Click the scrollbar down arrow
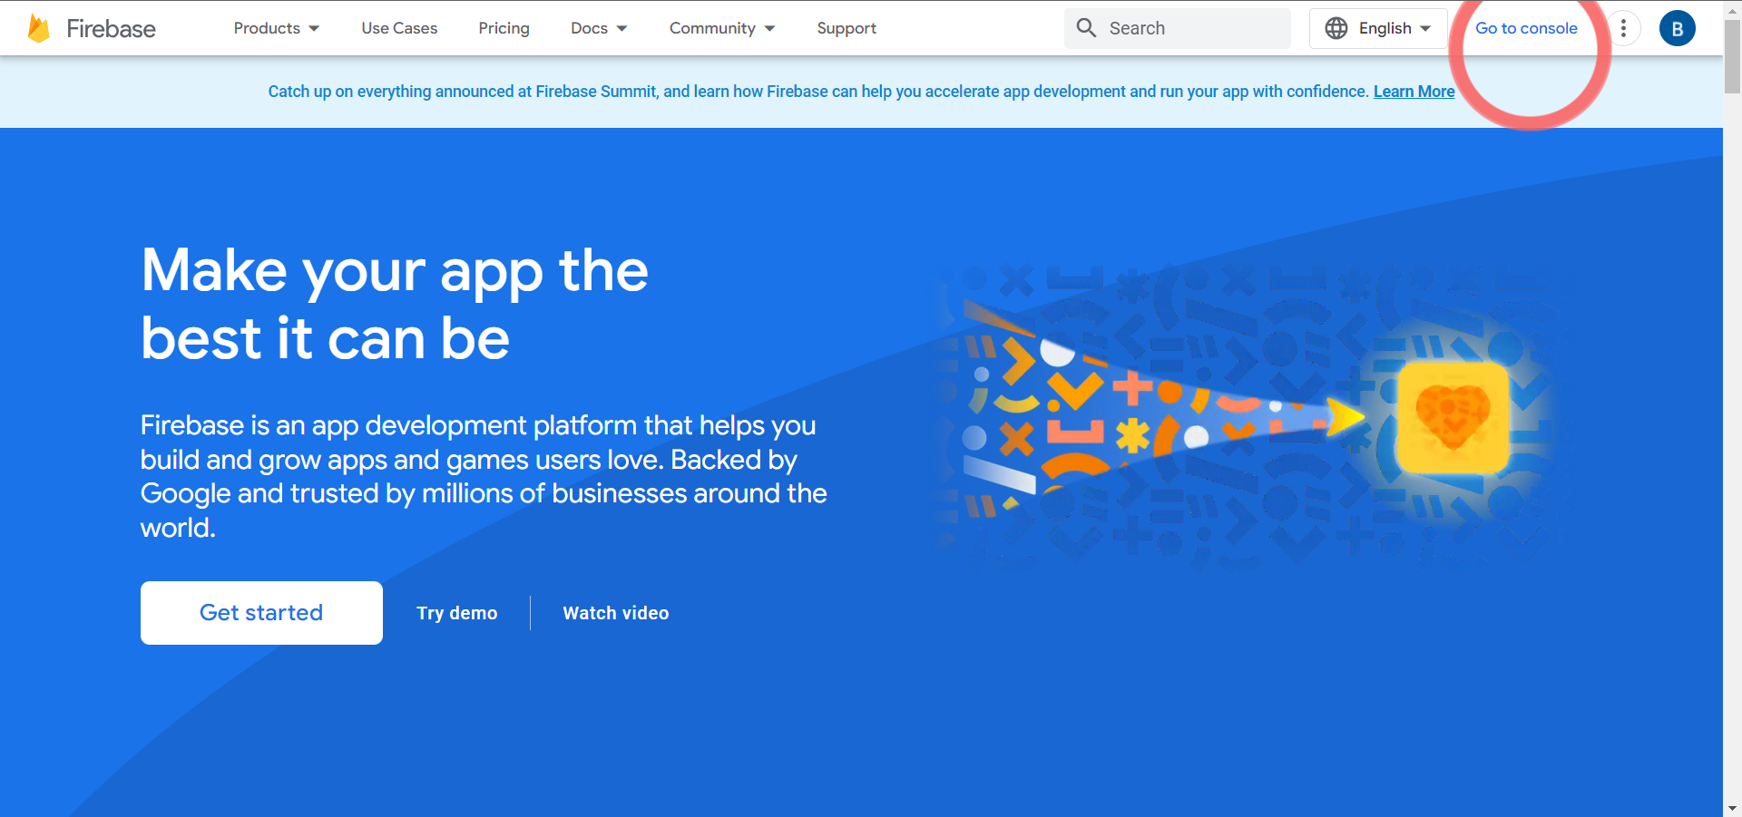The height and width of the screenshot is (817, 1742). click(1733, 808)
